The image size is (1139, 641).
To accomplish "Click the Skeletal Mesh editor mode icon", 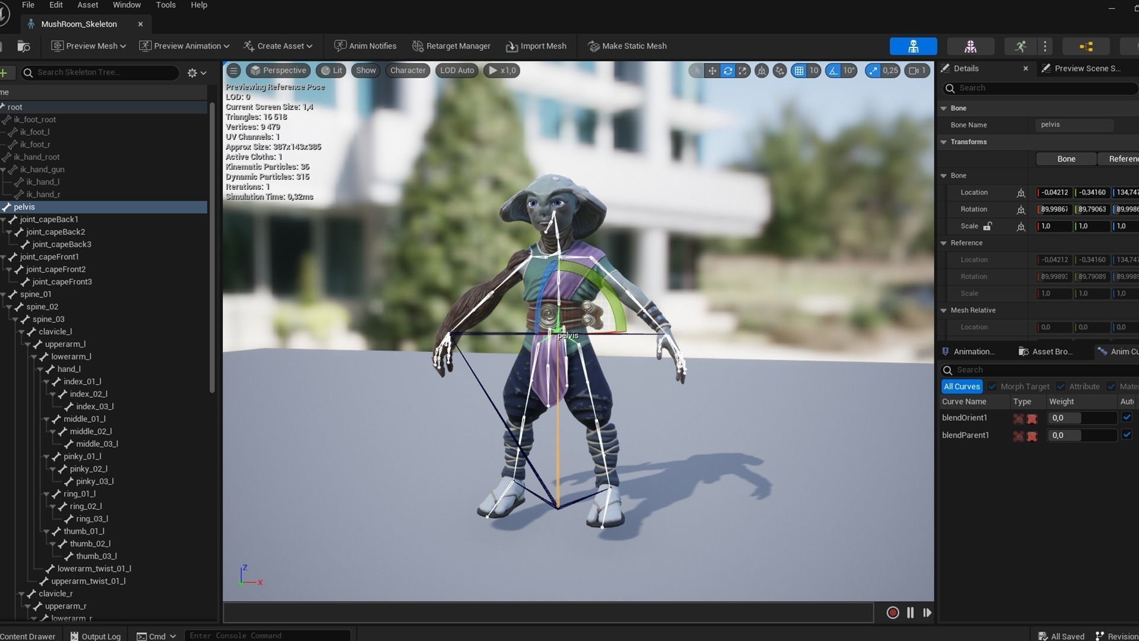I will pyautogui.click(x=971, y=46).
